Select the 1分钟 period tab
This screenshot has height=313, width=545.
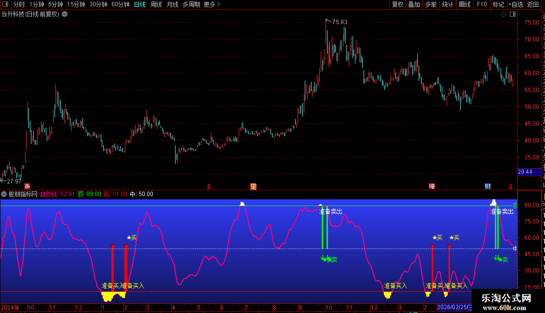point(37,4)
